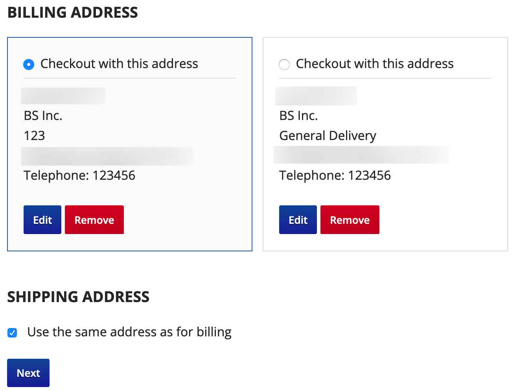This screenshot has width=519, height=391.
Task: Remove the billing address with street 123
Action: pyautogui.click(x=94, y=220)
